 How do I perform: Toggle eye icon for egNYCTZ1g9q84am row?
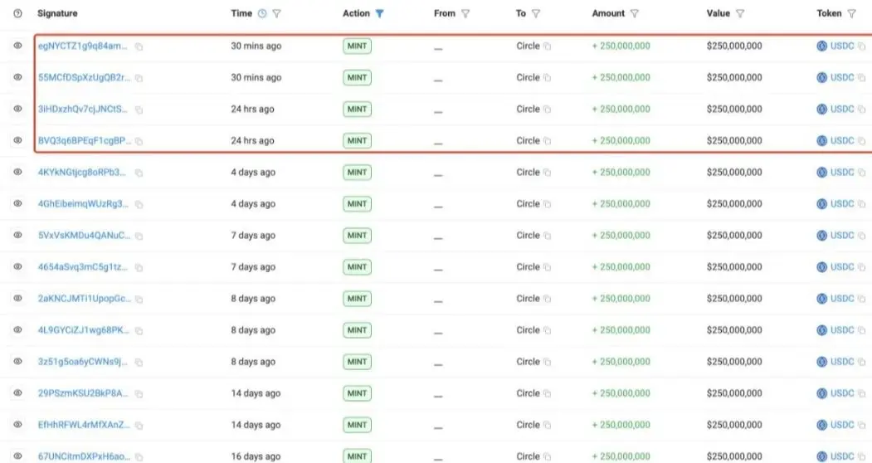18,46
